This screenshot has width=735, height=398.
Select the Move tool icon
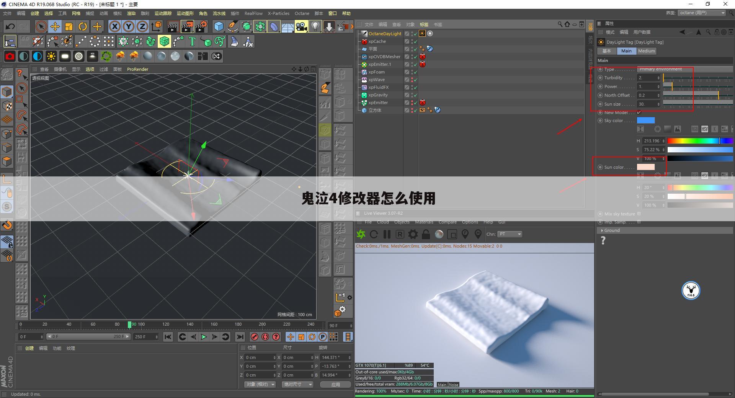point(55,26)
